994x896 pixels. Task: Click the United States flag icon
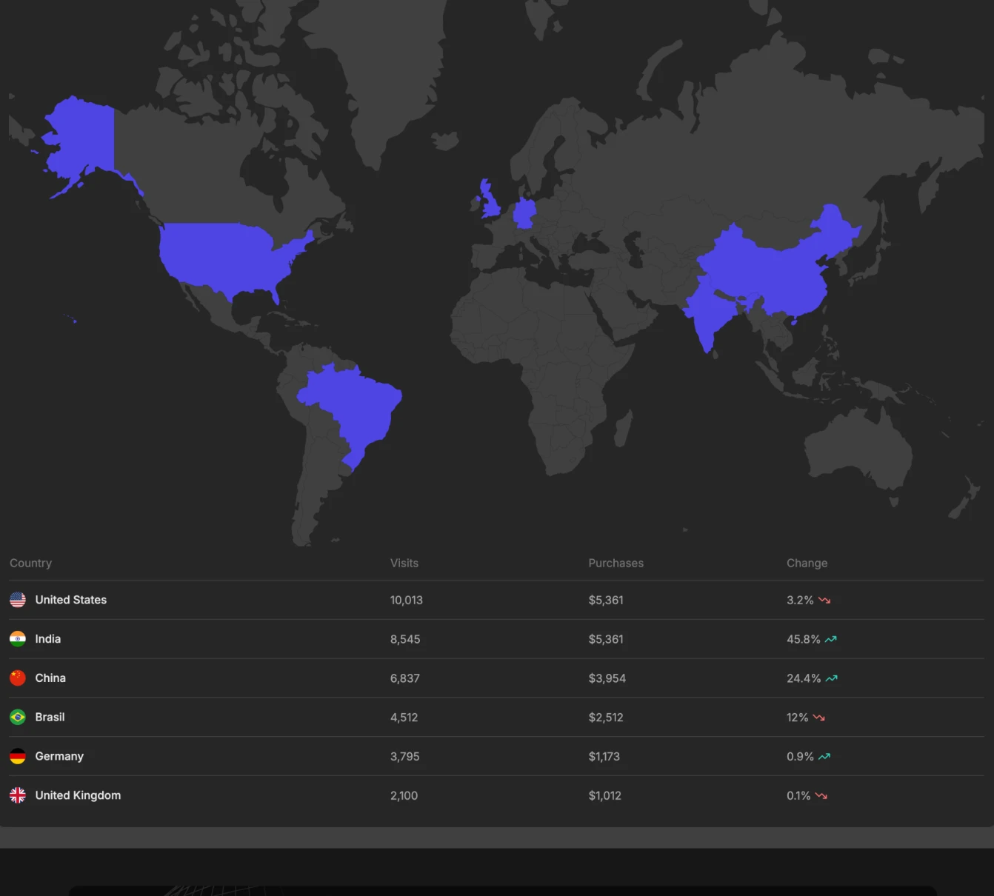coord(17,600)
